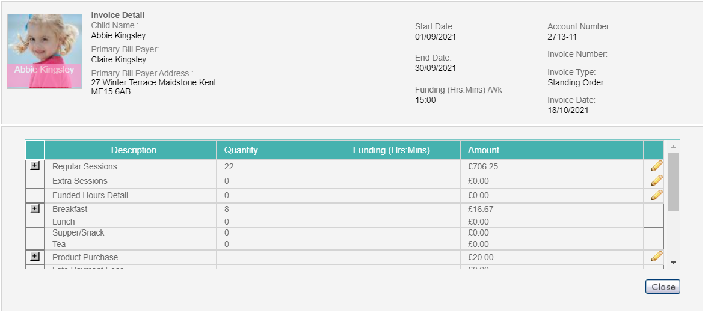
Task: Select the Lunch row description
Action: [x=63, y=222]
